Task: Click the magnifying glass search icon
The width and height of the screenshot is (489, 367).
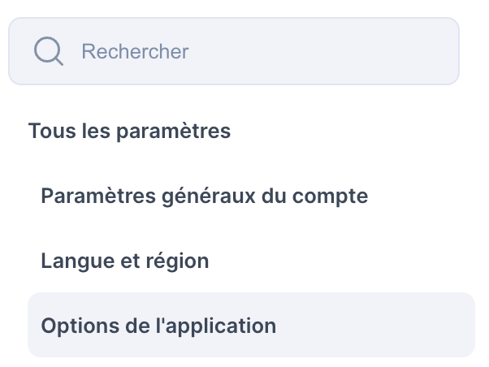Action: click(x=49, y=51)
